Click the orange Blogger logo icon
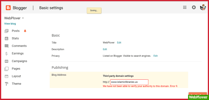Viewport: 209px width, 100px height. (8, 8)
